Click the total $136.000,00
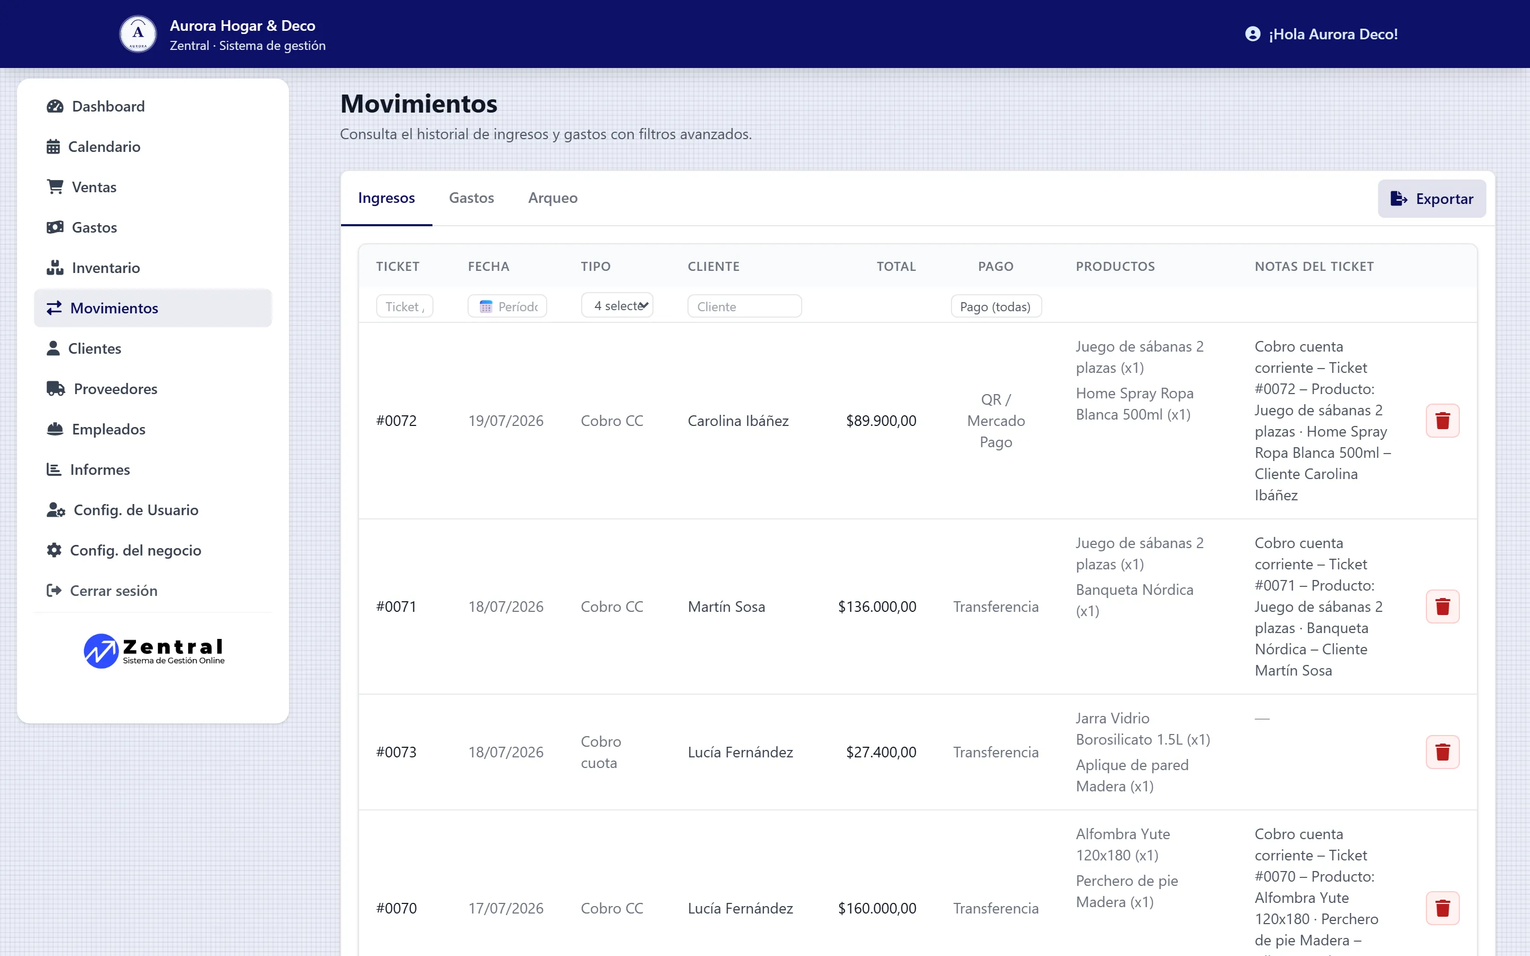1530x956 pixels. coord(877,607)
